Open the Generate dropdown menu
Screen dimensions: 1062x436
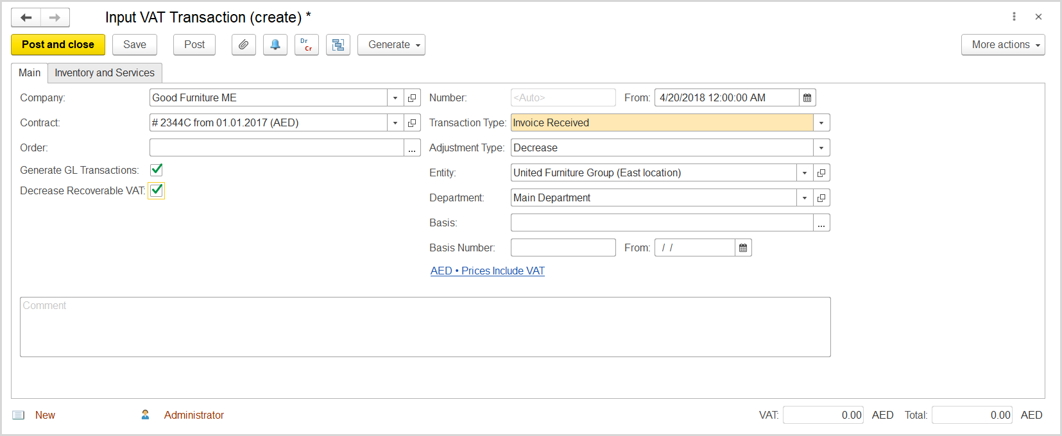(391, 45)
